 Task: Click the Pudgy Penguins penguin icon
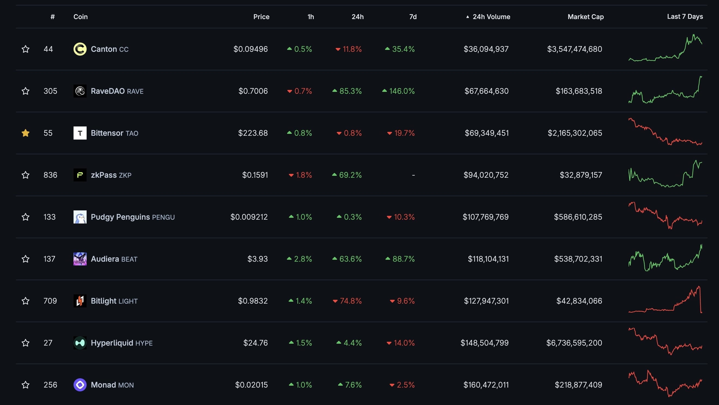tap(80, 217)
